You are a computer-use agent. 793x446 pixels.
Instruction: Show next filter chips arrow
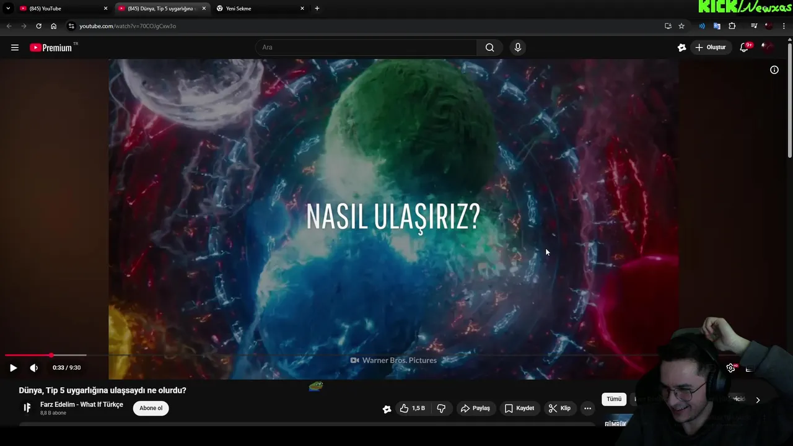(757, 400)
